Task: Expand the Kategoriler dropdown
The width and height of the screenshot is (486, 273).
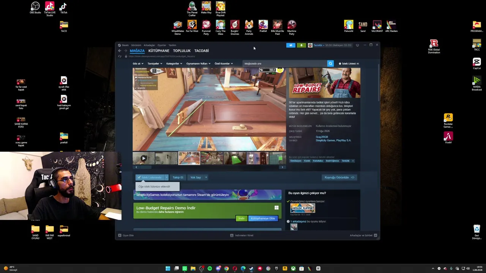Action: coord(174,64)
